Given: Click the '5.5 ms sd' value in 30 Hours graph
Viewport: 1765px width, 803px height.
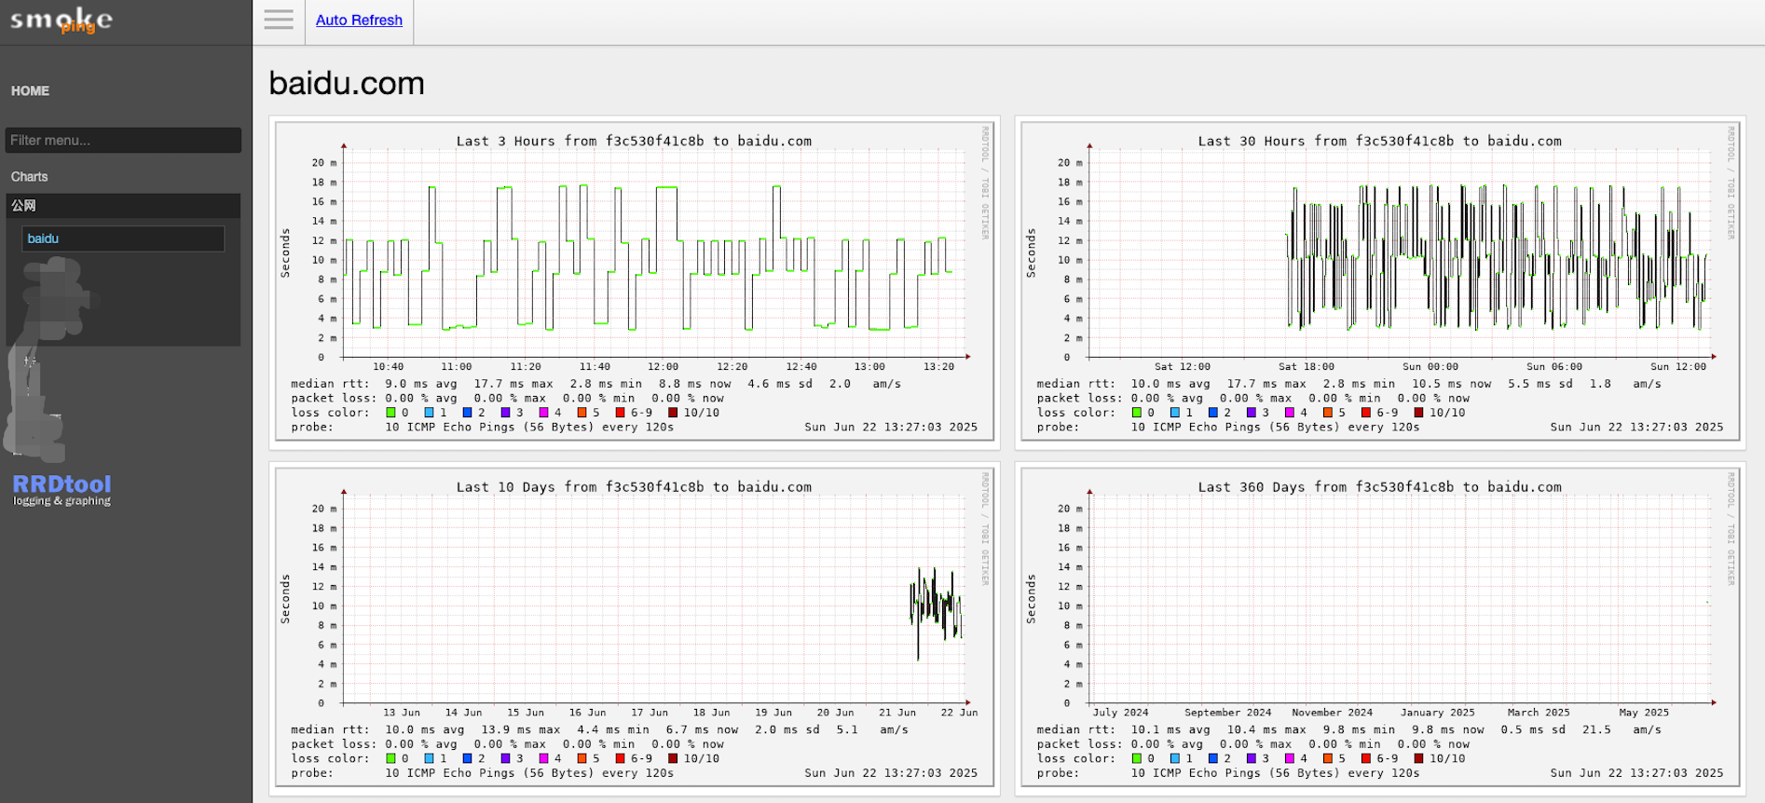Looking at the screenshot, I should (x=1540, y=383).
